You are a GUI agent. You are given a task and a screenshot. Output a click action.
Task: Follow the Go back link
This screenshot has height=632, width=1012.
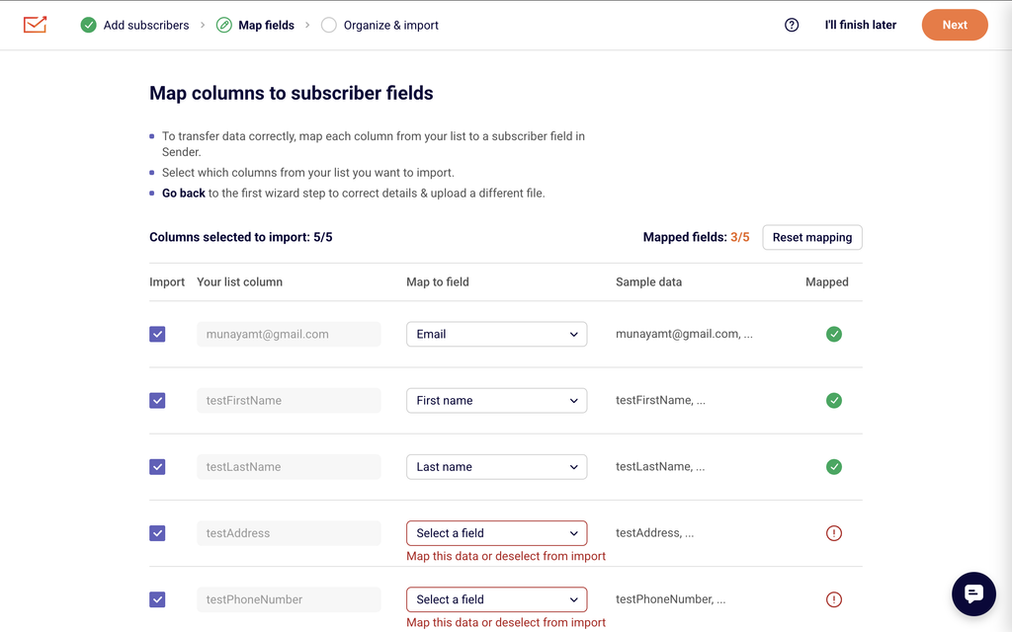[x=183, y=194]
